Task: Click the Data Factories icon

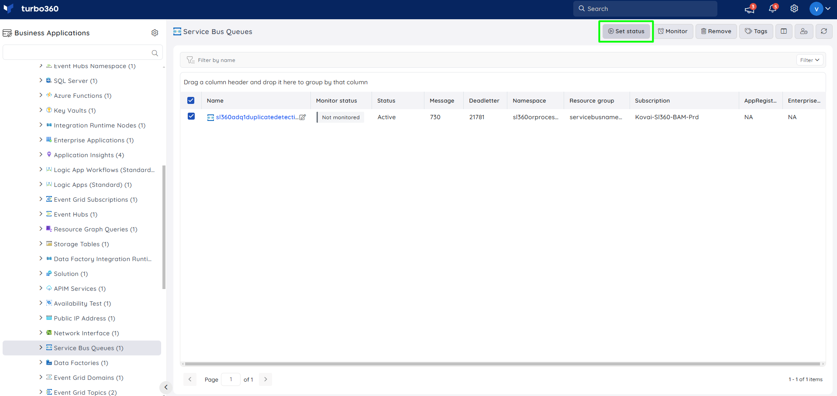Action: pyautogui.click(x=49, y=362)
